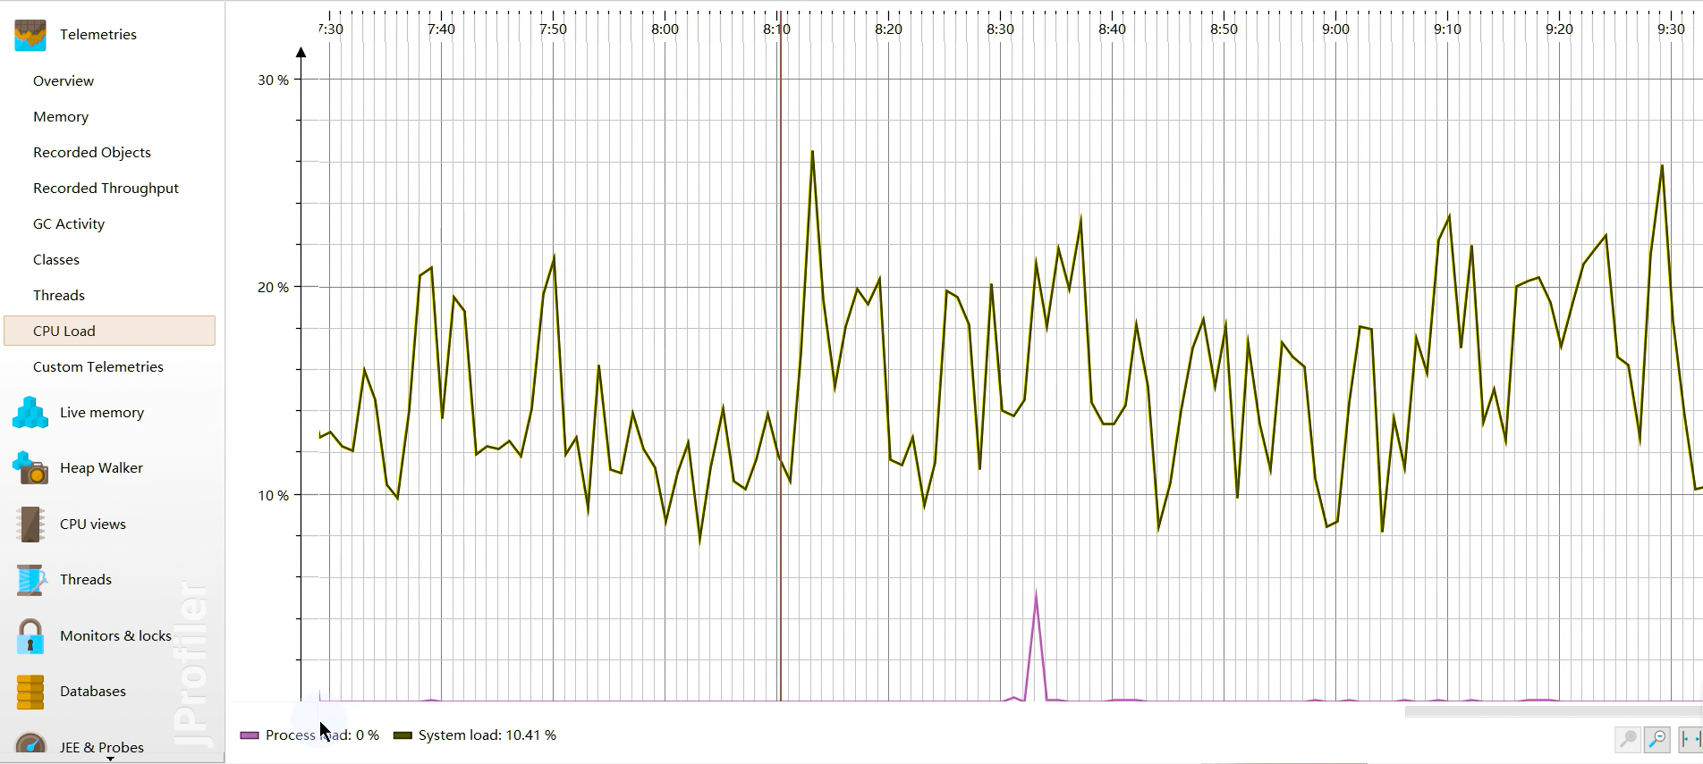Image resolution: width=1703 pixels, height=764 pixels.
Task: Open Monitors & locks padlock icon
Action: click(x=30, y=636)
